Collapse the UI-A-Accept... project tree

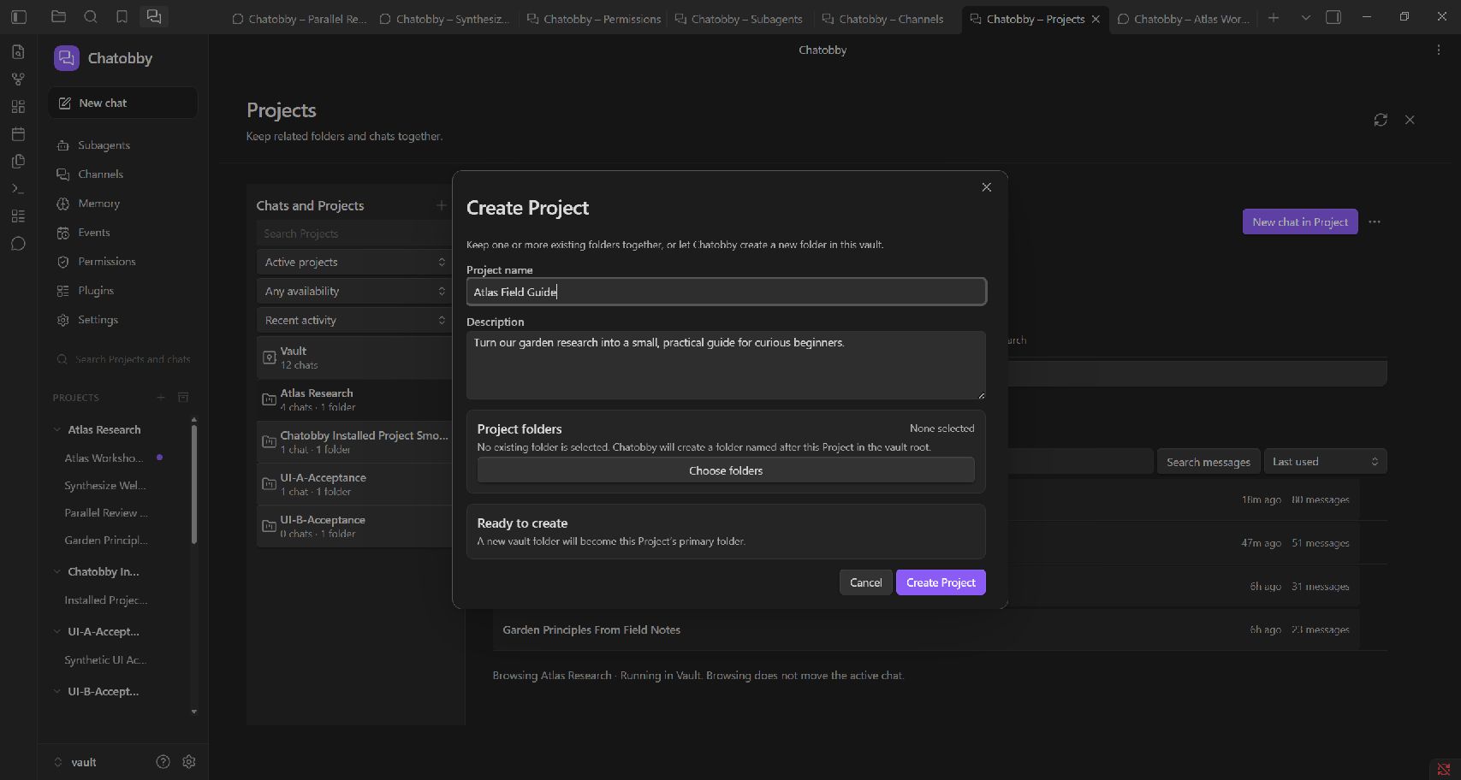(x=57, y=632)
